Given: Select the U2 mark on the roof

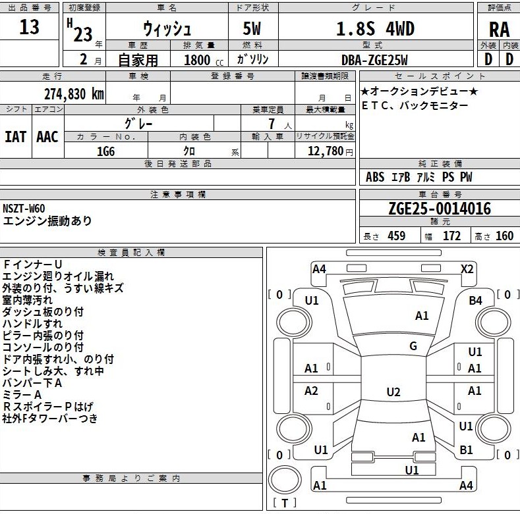Looking at the screenshot, I should tap(393, 392).
